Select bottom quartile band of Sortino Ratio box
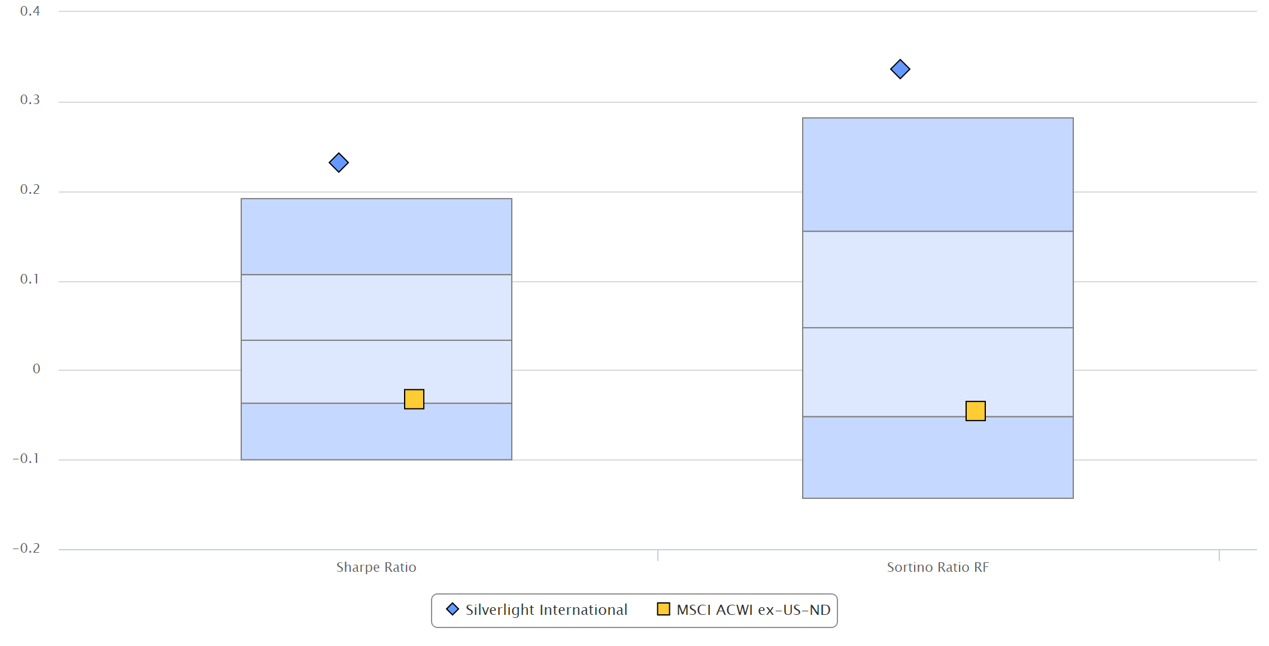The height and width of the screenshot is (646, 1269). point(938,457)
